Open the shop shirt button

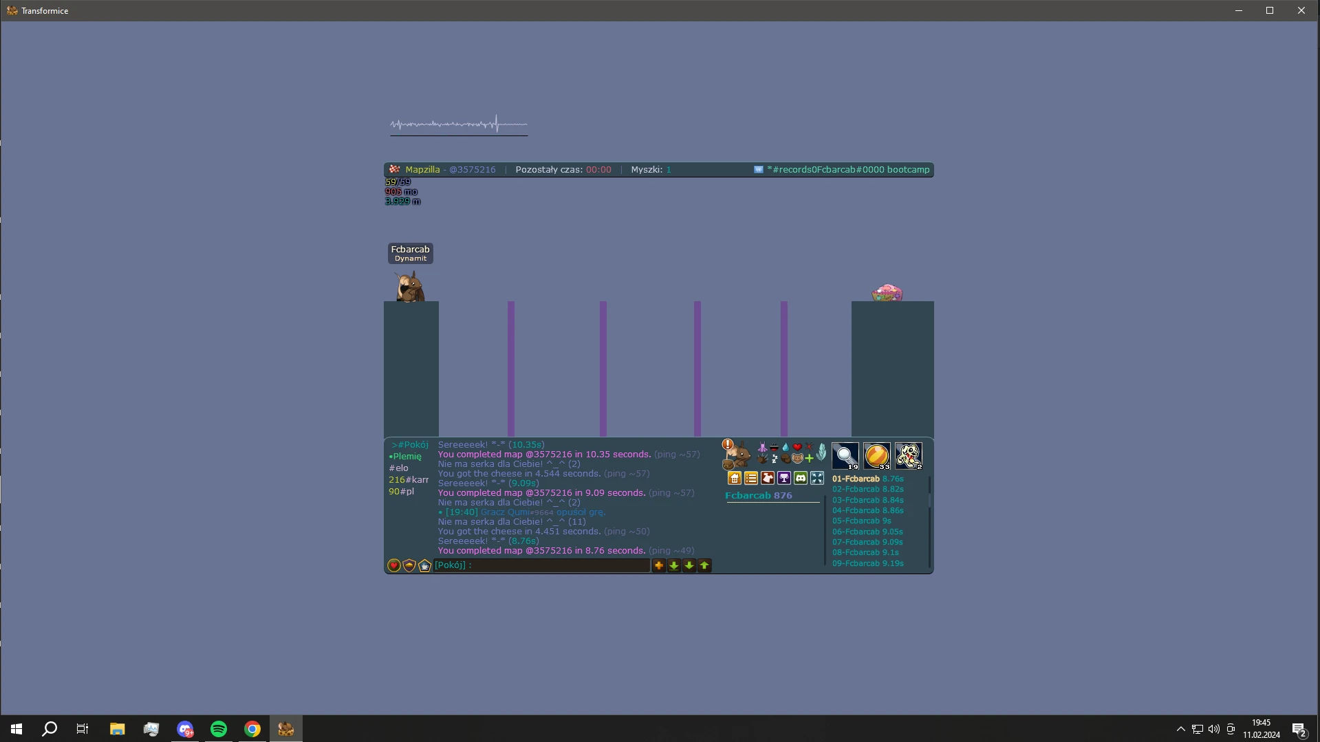point(768,478)
